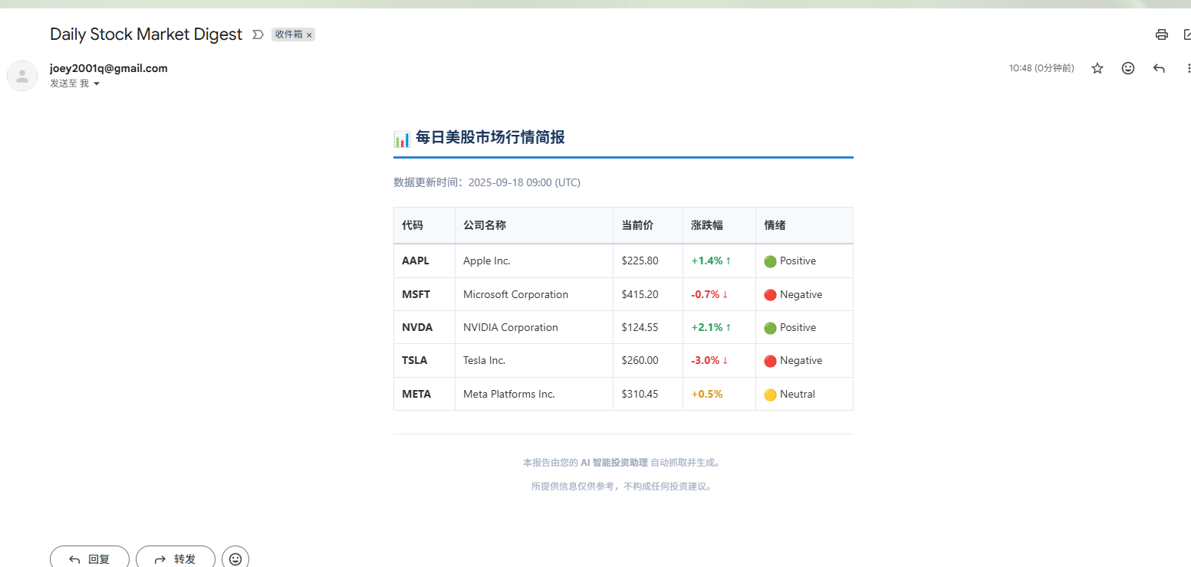Open the more options three-dot menu

[1188, 68]
